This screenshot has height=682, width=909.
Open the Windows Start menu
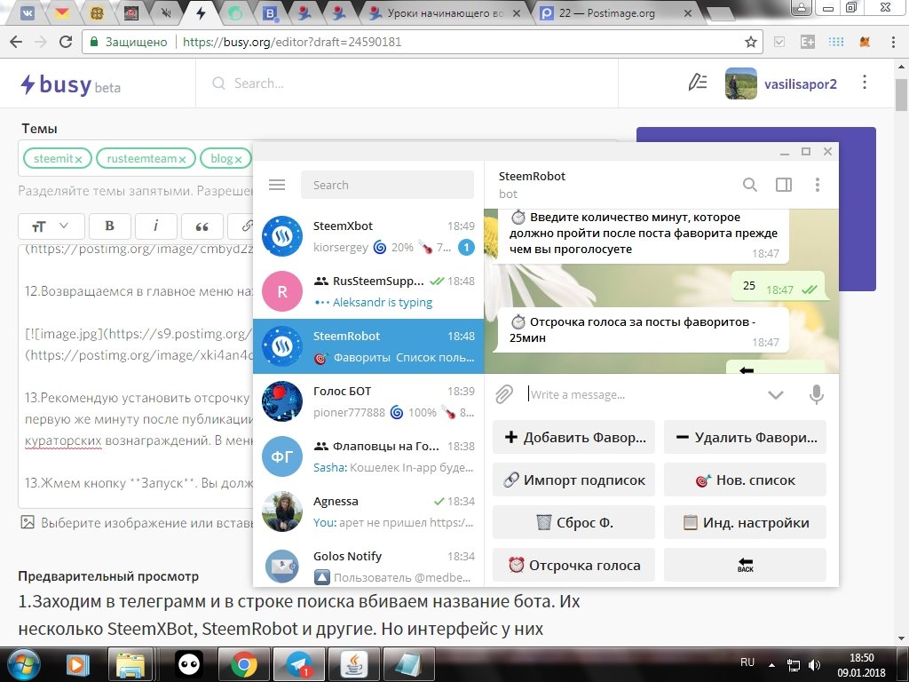(x=22, y=664)
